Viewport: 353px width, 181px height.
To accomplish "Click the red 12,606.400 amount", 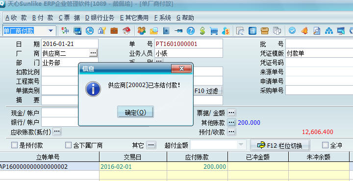I will [x=317, y=132].
